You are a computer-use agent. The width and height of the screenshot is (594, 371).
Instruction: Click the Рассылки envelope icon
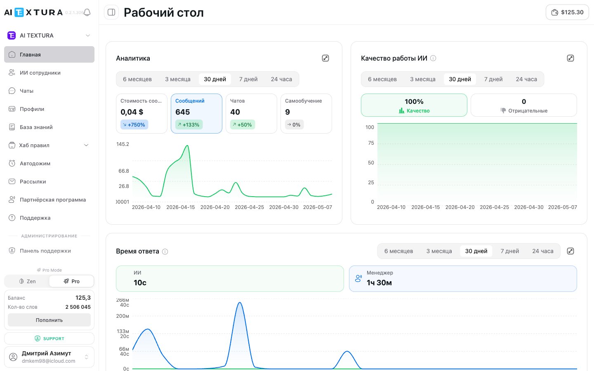12,181
